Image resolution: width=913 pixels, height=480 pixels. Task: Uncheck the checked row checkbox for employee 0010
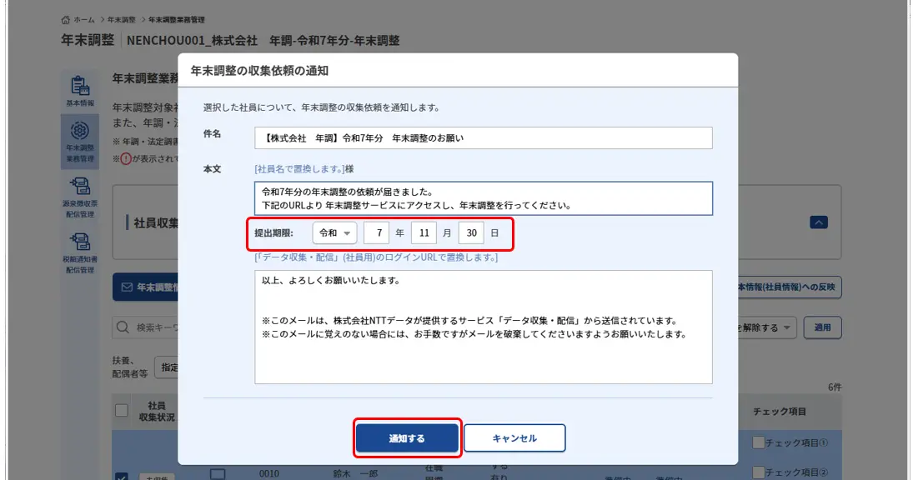click(121, 476)
